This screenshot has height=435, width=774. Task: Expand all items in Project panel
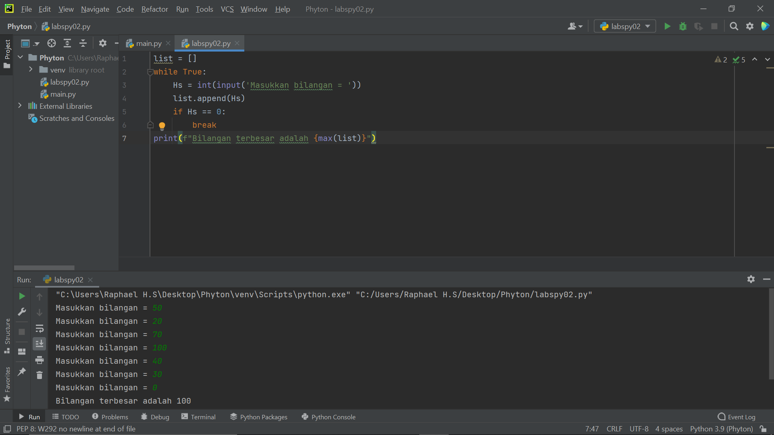(x=67, y=43)
